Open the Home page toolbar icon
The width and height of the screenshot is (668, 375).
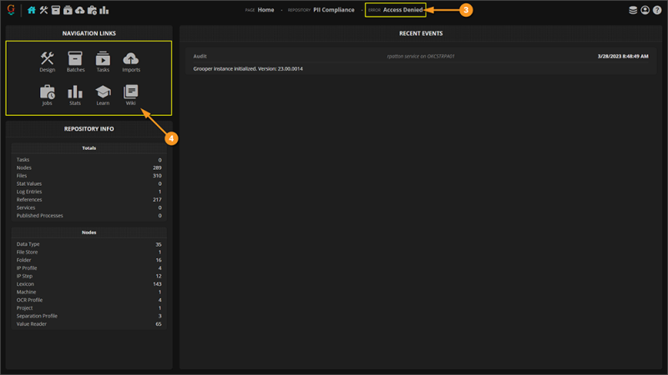click(x=32, y=10)
